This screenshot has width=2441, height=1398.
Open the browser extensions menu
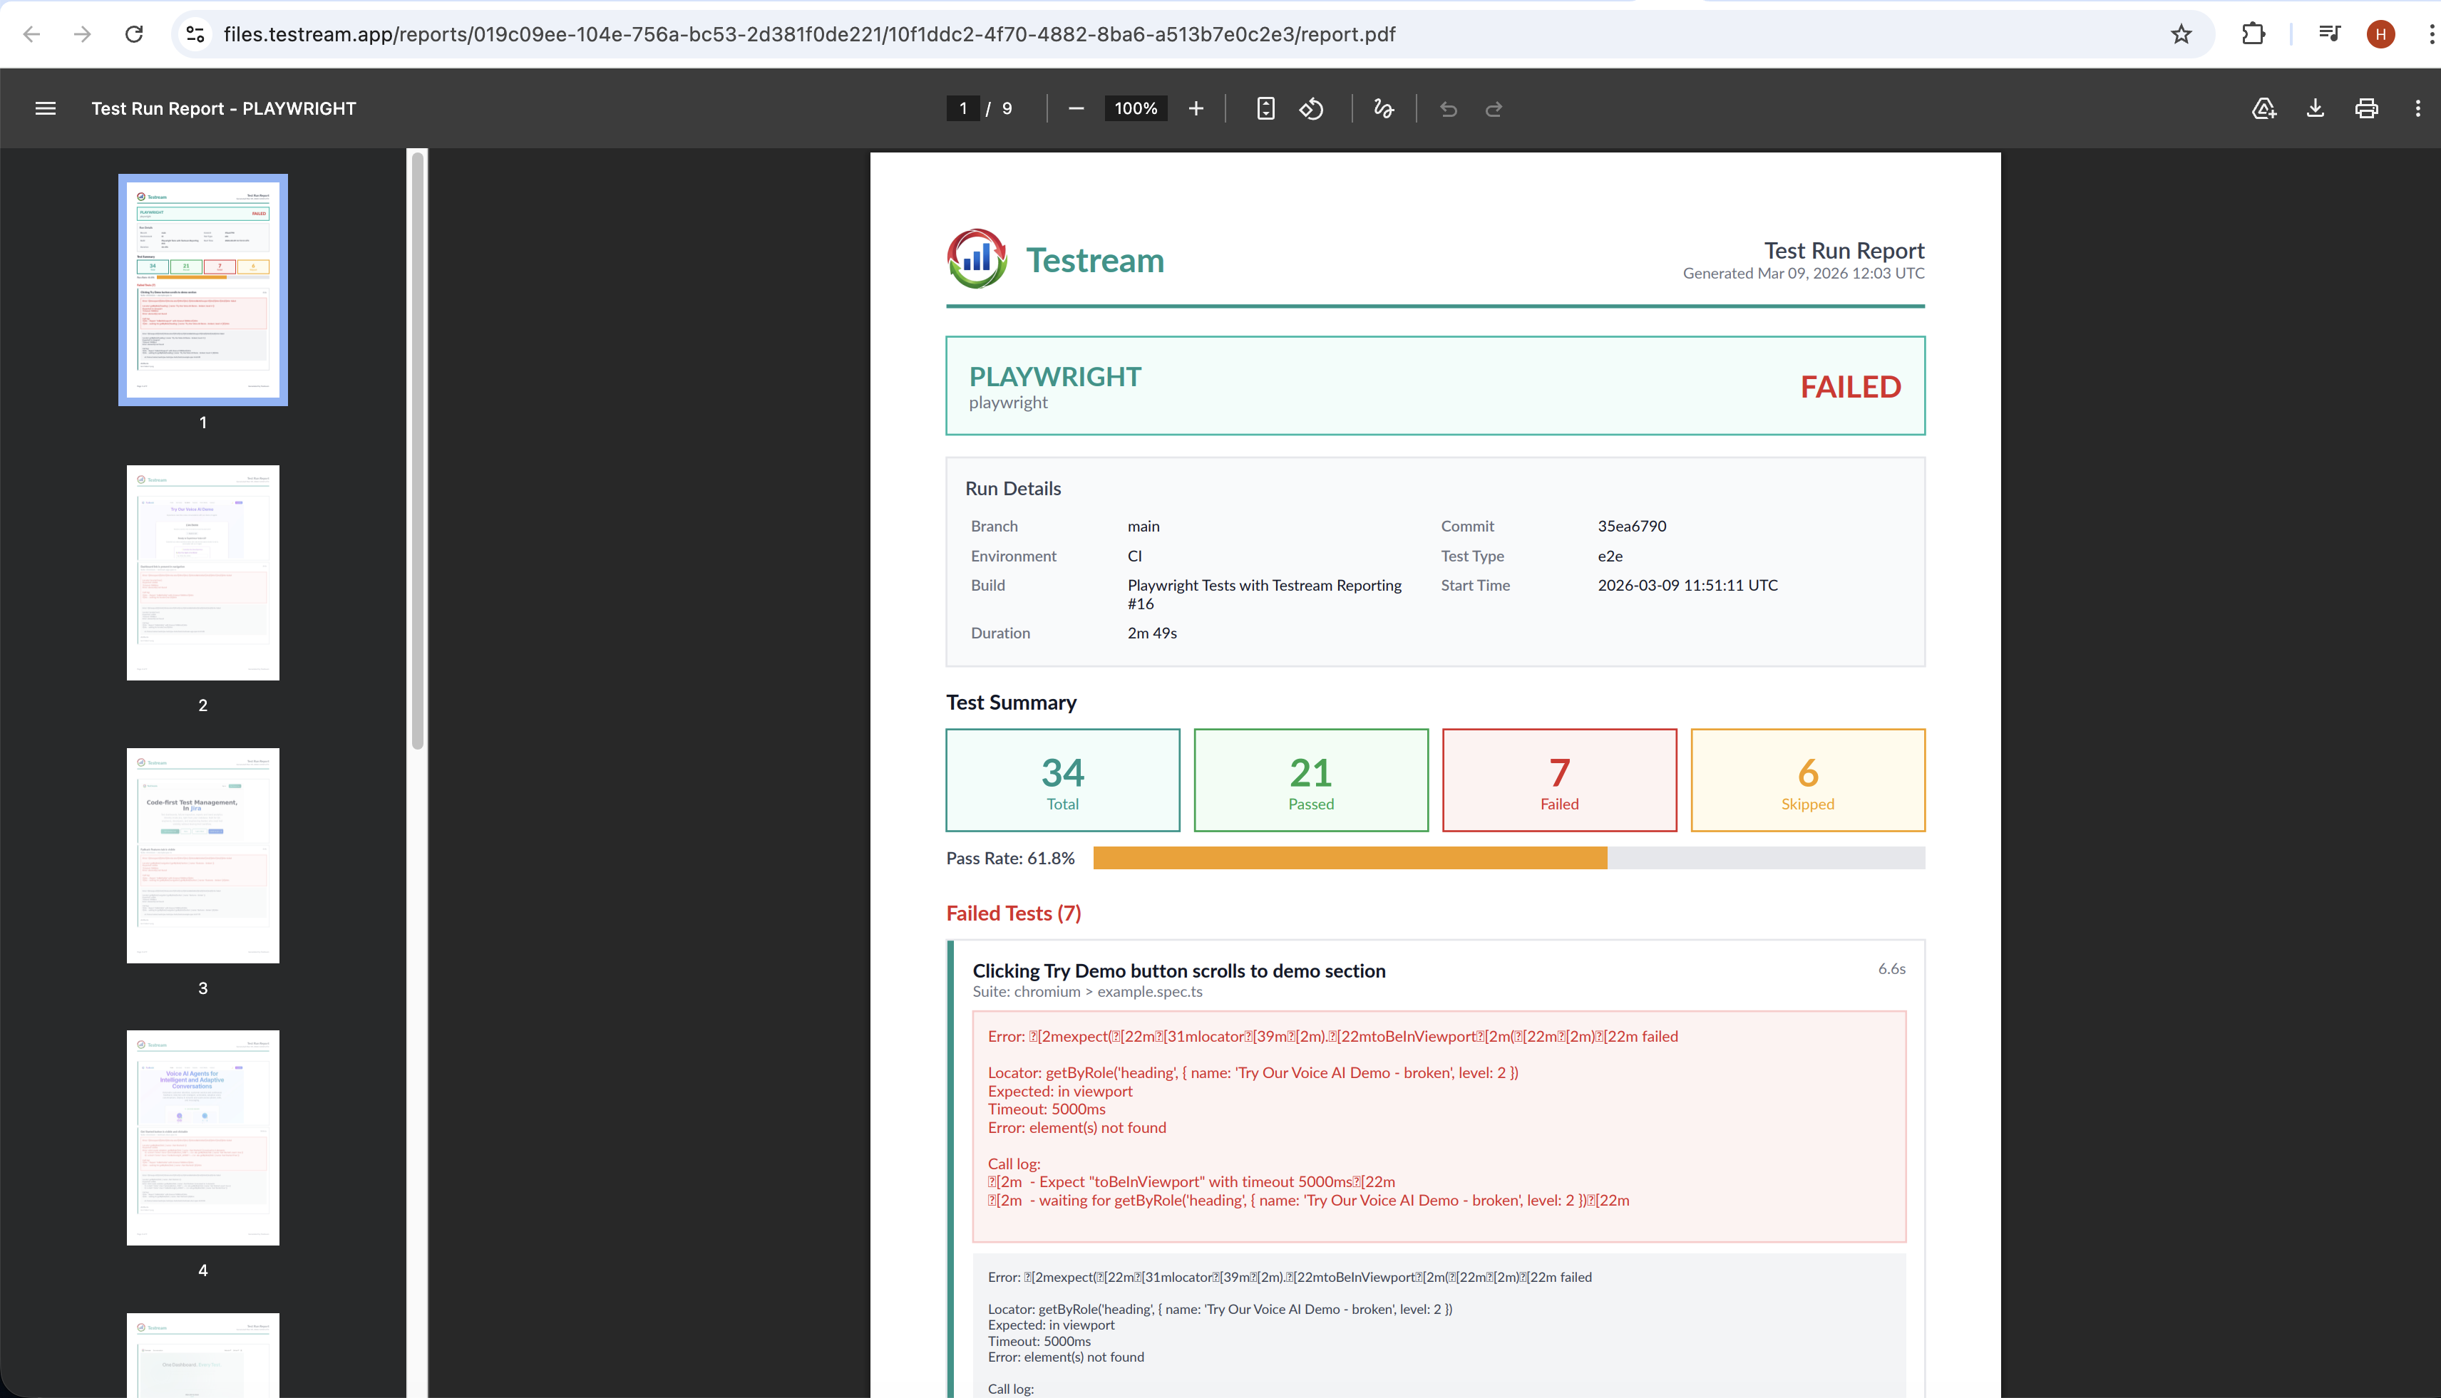[2253, 35]
